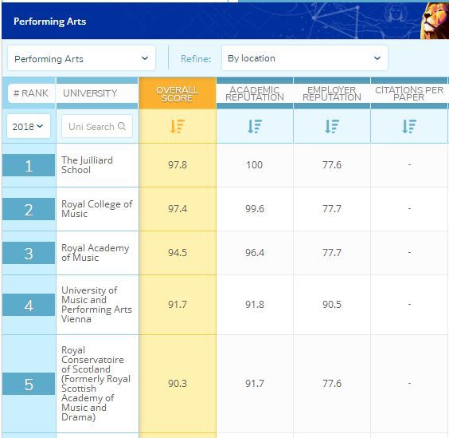Open Royal College of Music link
Image resolution: width=449 pixels, height=438 pixels.
tap(97, 209)
